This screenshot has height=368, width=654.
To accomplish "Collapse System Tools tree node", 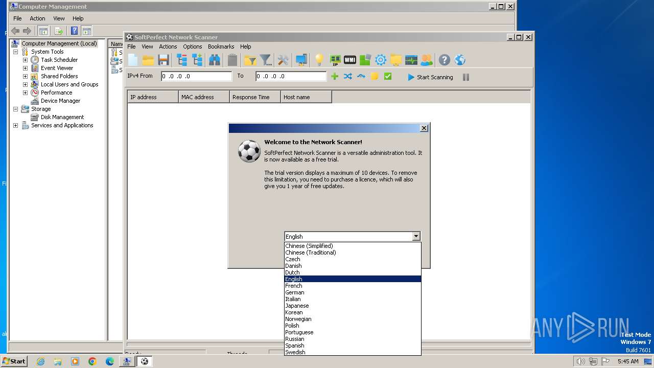I will [x=15, y=52].
